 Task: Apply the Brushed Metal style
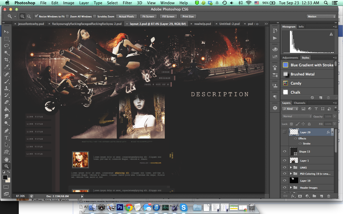tap(307, 74)
